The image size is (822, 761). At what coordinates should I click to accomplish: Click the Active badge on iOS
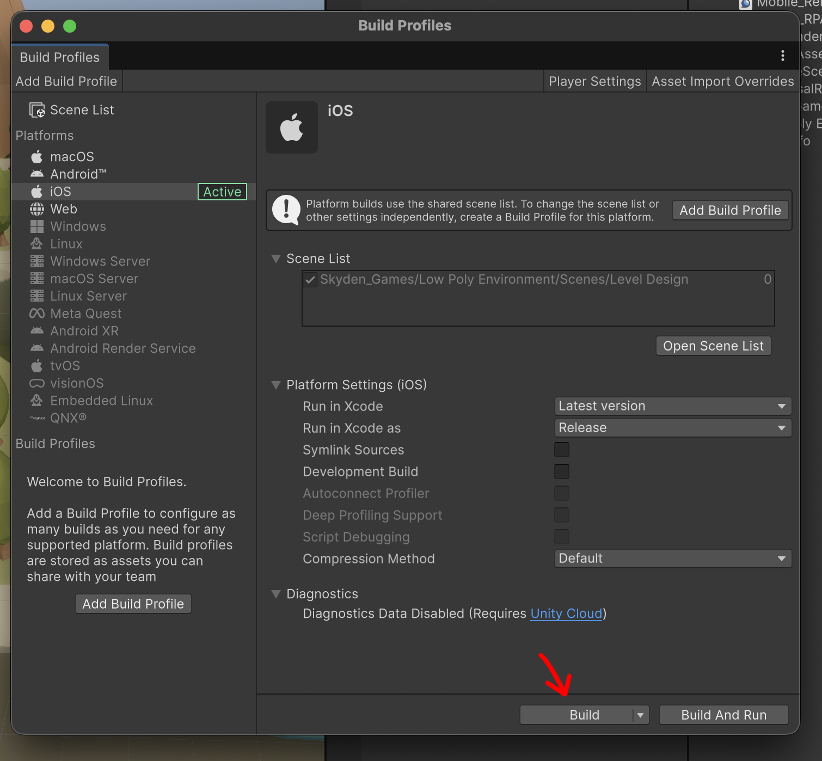pyautogui.click(x=222, y=192)
